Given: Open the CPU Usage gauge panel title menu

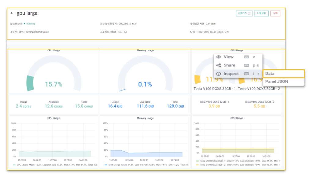Looking at the screenshot, I should [54, 50].
